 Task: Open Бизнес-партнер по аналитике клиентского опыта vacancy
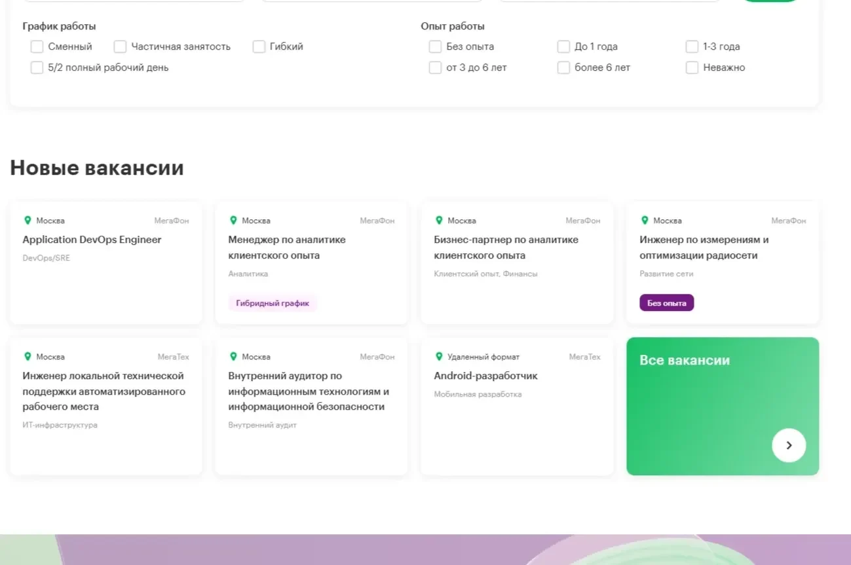(x=506, y=247)
